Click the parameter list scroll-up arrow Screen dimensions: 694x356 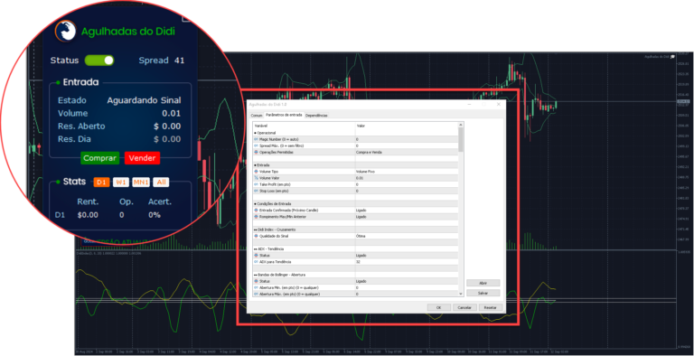pos(461,125)
